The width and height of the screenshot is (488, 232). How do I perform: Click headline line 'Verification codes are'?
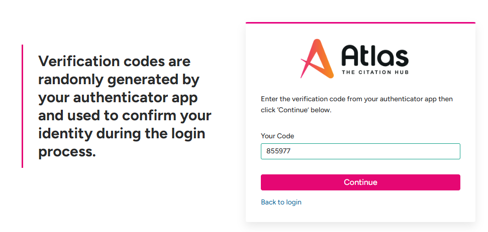click(114, 61)
